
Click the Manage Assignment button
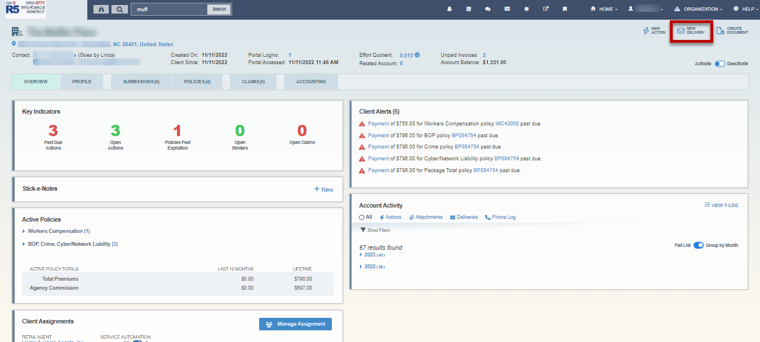[295, 324]
